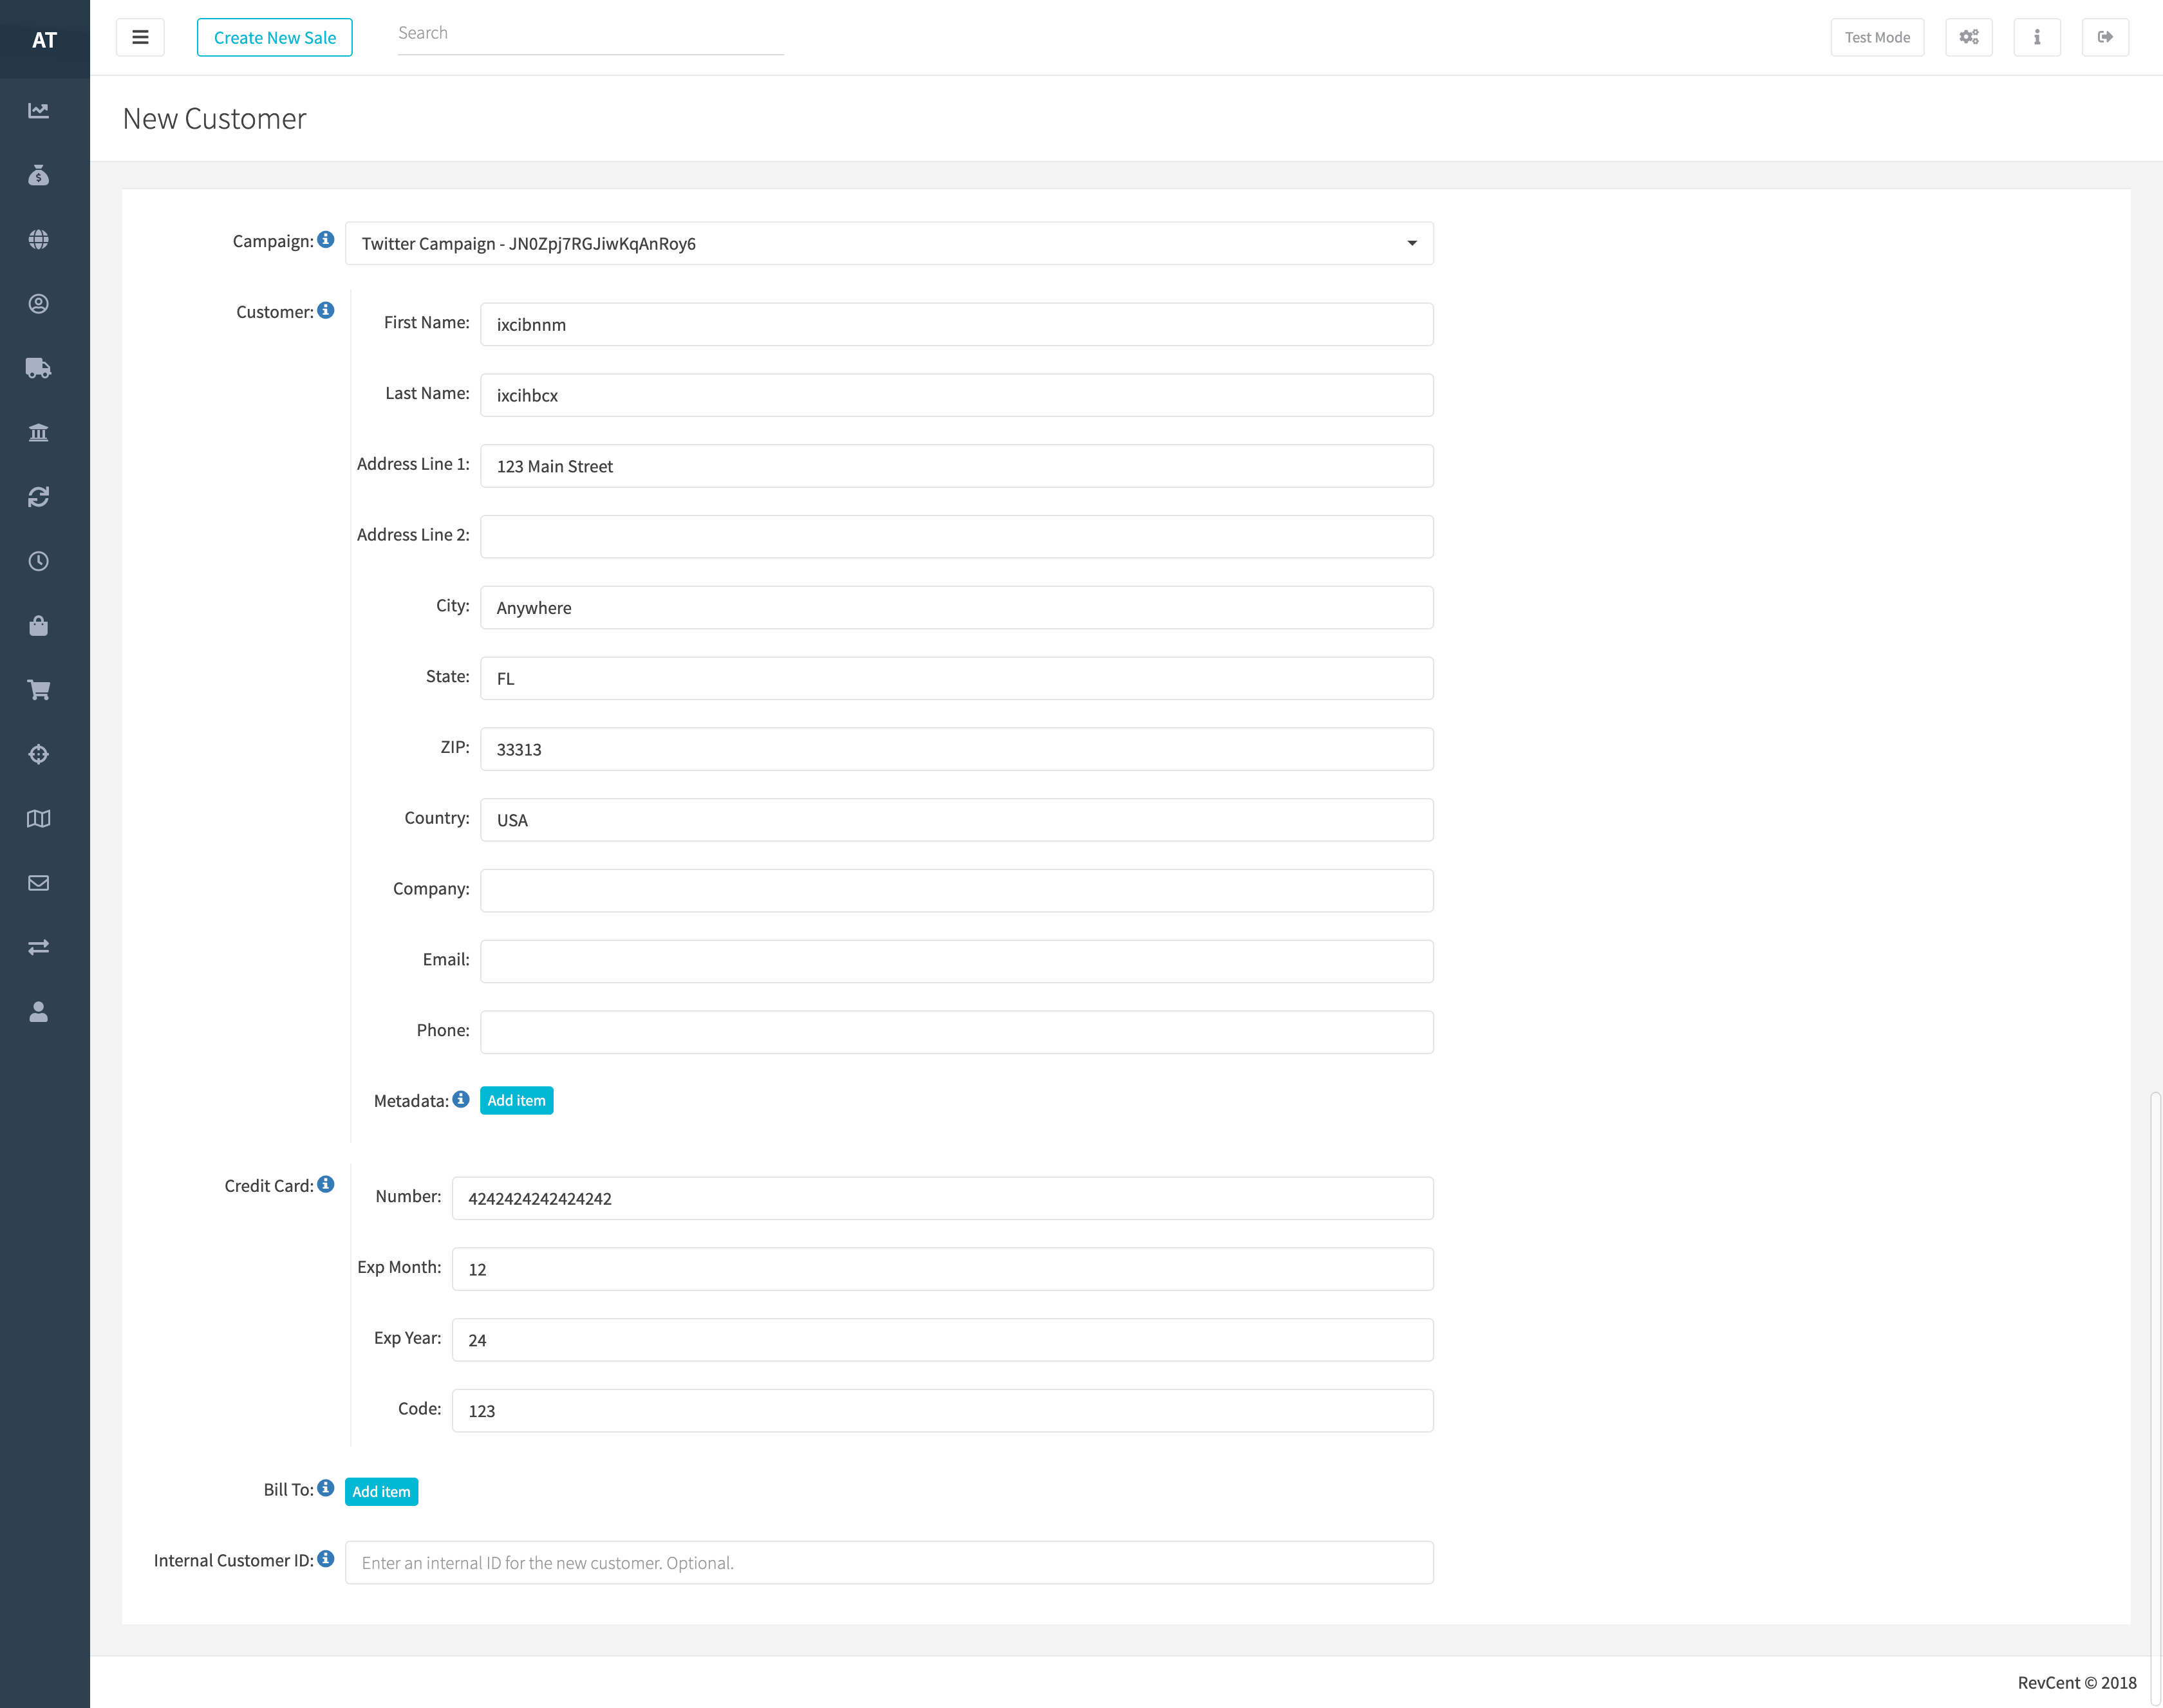Image resolution: width=2163 pixels, height=1708 pixels.
Task: Click the Campaign info icon
Action: [326, 240]
